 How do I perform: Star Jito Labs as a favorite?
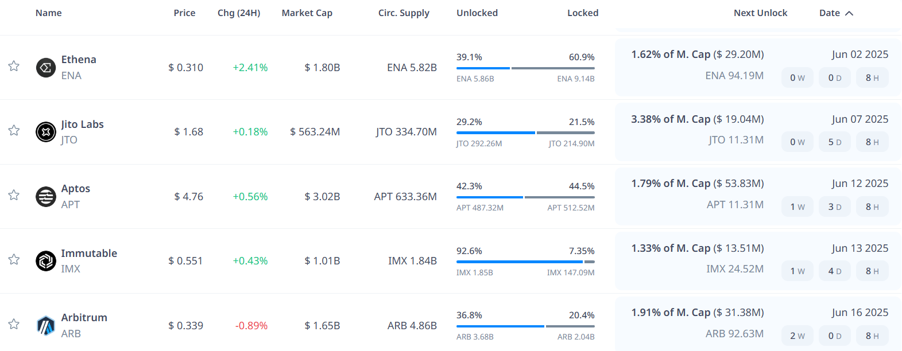(14, 131)
